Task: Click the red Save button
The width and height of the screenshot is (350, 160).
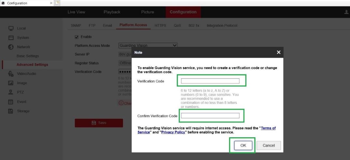Action: tap(99, 123)
